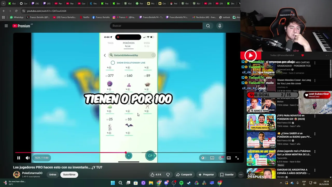Toggle subtitles/closed captions in the player
This screenshot has width=332, height=187.
pos(212,158)
